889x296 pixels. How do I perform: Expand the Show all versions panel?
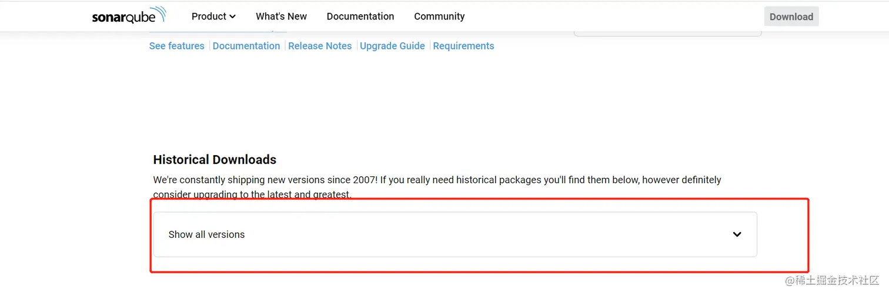pyautogui.click(x=455, y=234)
